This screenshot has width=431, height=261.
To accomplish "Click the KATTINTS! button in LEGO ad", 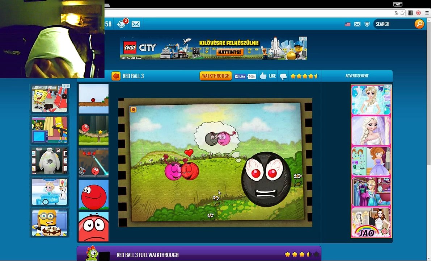I will click(x=230, y=52).
